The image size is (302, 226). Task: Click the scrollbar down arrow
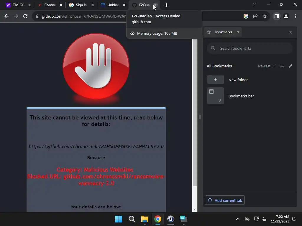point(195,209)
